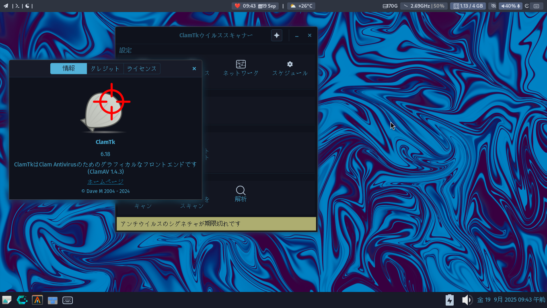The height and width of the screenshot is (308, 547).
Task: Click the 設定 section heading in ClamTk
Action: [x=125, y=50]
